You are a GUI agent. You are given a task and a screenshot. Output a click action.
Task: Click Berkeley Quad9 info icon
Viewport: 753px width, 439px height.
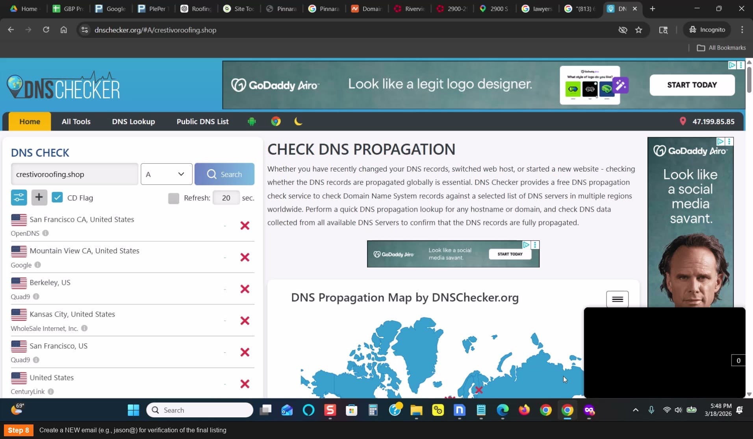click(x=36, y=296)
